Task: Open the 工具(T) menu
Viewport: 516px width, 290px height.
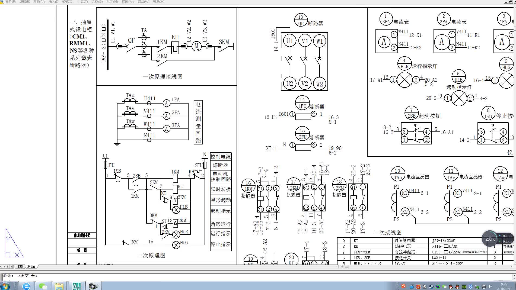Action: [x=82, y=2]
